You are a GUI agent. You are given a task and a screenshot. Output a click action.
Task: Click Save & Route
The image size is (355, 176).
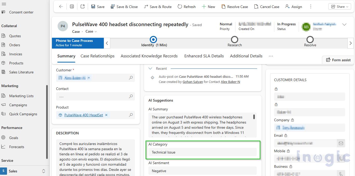coord(158,7)
